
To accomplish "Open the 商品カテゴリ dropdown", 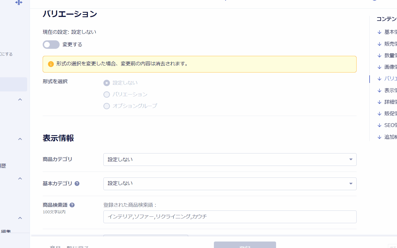I will click(x=230, y=160).
